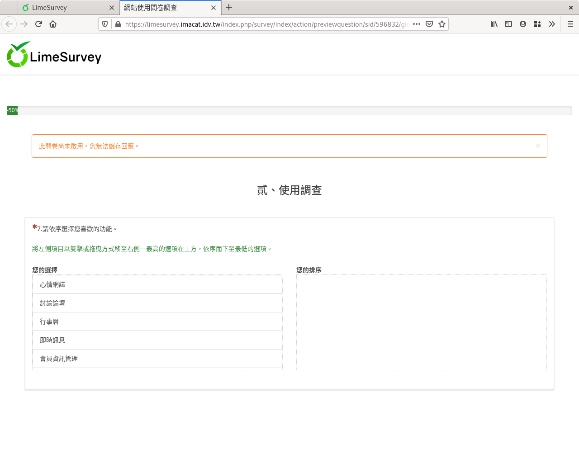Close the 網站使用問卷調查 tab
The image size is (579, 463).
[214, 8]
